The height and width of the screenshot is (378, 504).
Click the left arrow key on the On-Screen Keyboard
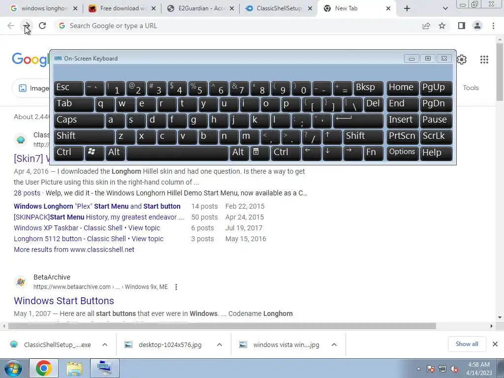click(312, 153)
